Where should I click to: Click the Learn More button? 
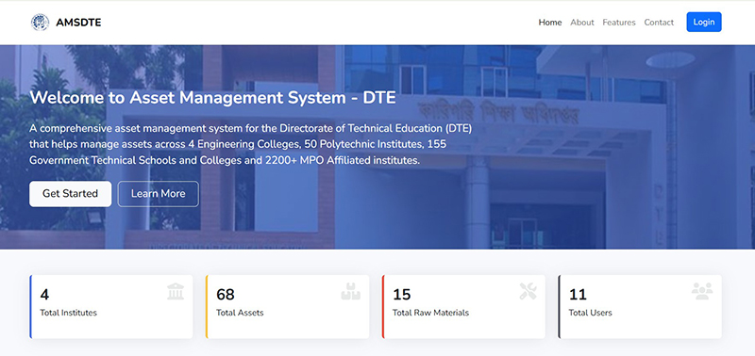158,194
